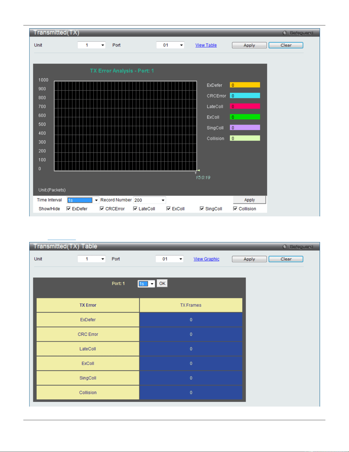Click the CRC Error TX Frames value cell
The image size is (349, 452).
[191, 334]
